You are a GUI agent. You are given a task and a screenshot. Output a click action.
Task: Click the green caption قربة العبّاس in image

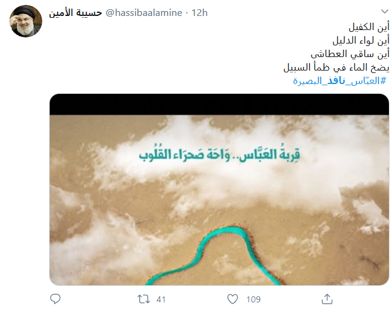(269, 155)
